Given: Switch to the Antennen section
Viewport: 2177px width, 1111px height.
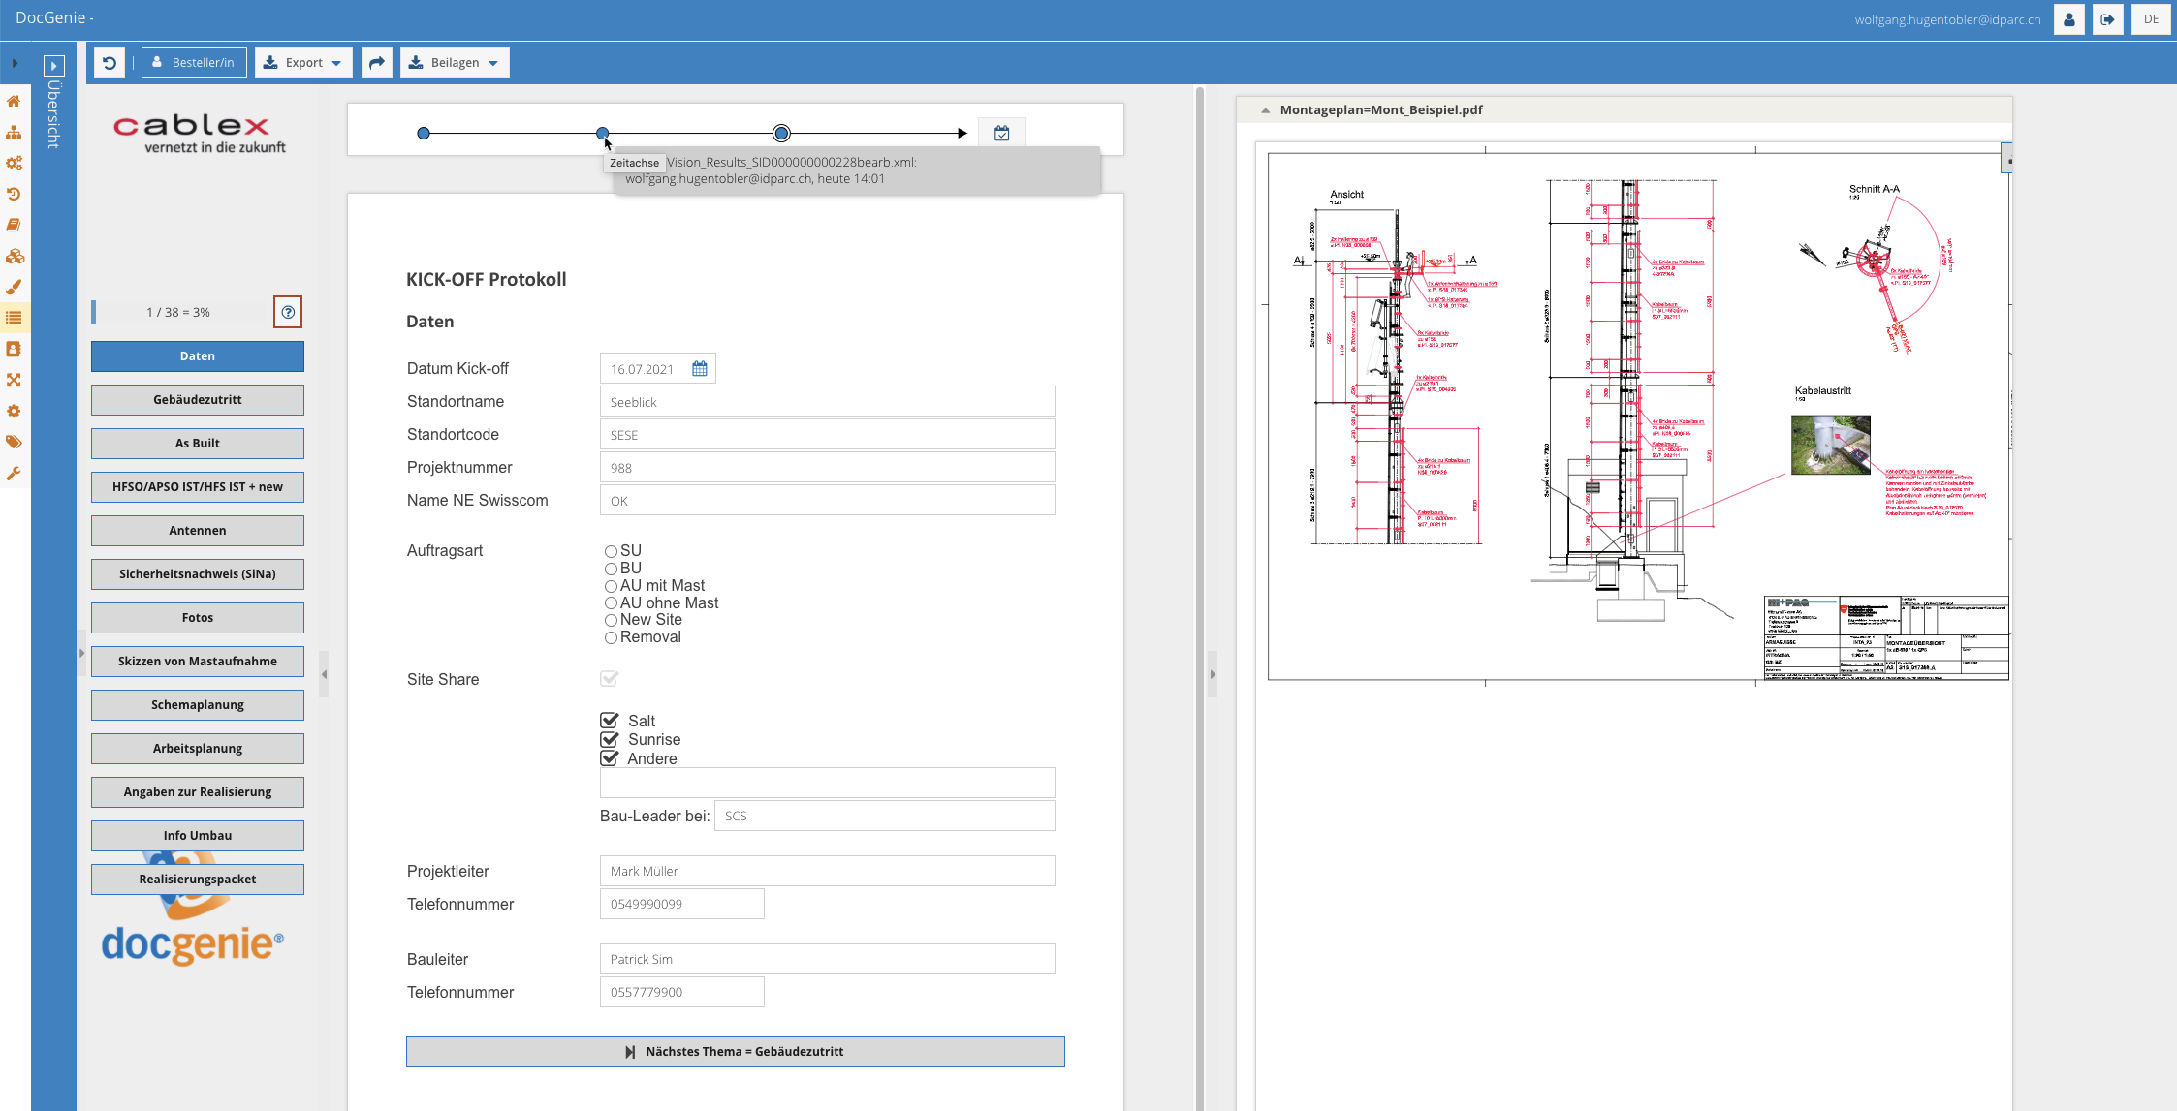Looking at the screenshot, I should [198, 531].
